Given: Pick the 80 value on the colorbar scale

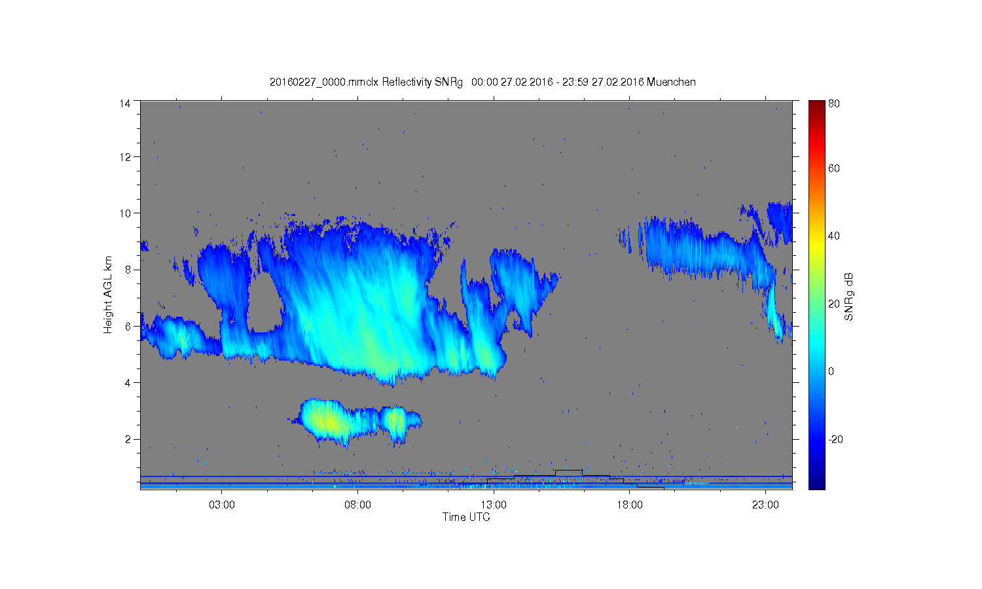Looking at the screenshot, I should pyautogui.click(x=834, y=103).
